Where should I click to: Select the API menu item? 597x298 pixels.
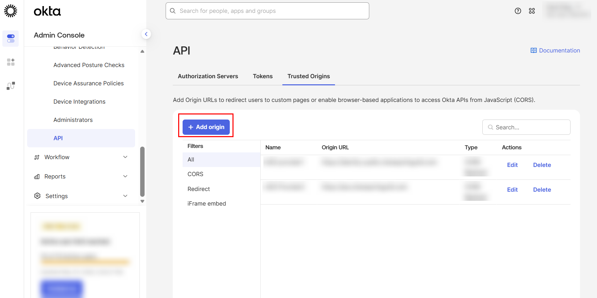pos(81,138)
